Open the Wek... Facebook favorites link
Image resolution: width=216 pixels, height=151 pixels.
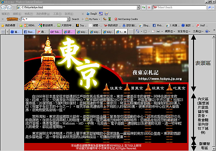[x=158, y=25]
